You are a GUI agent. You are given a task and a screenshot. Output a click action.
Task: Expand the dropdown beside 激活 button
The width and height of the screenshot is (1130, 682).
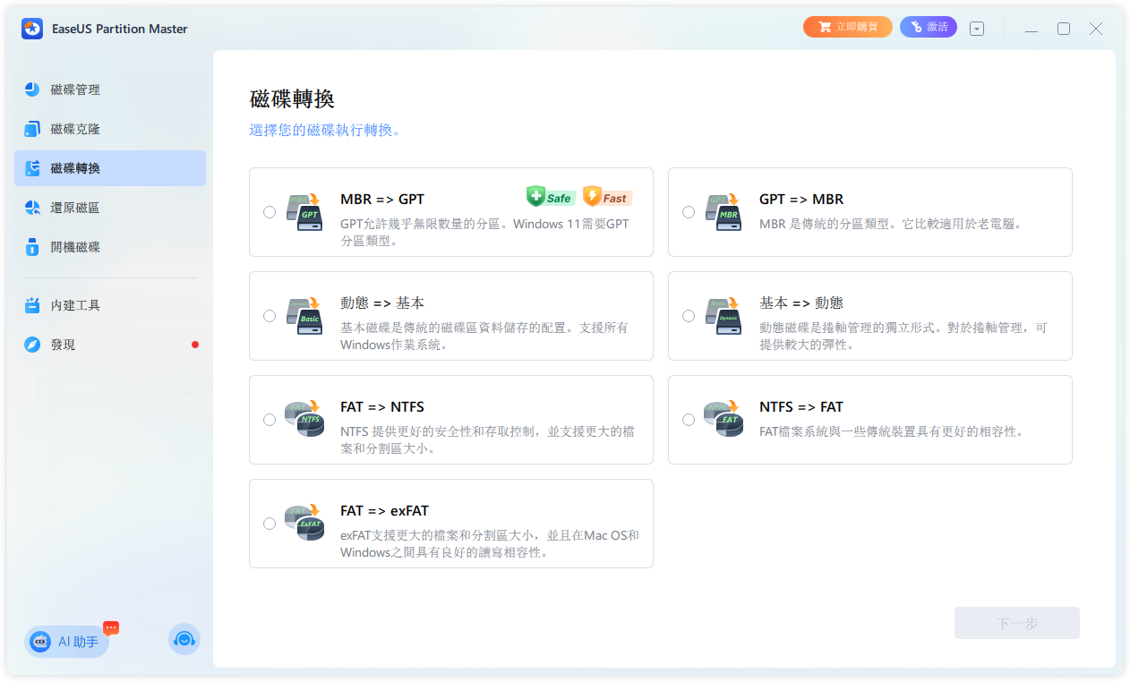tap(976, 28)
